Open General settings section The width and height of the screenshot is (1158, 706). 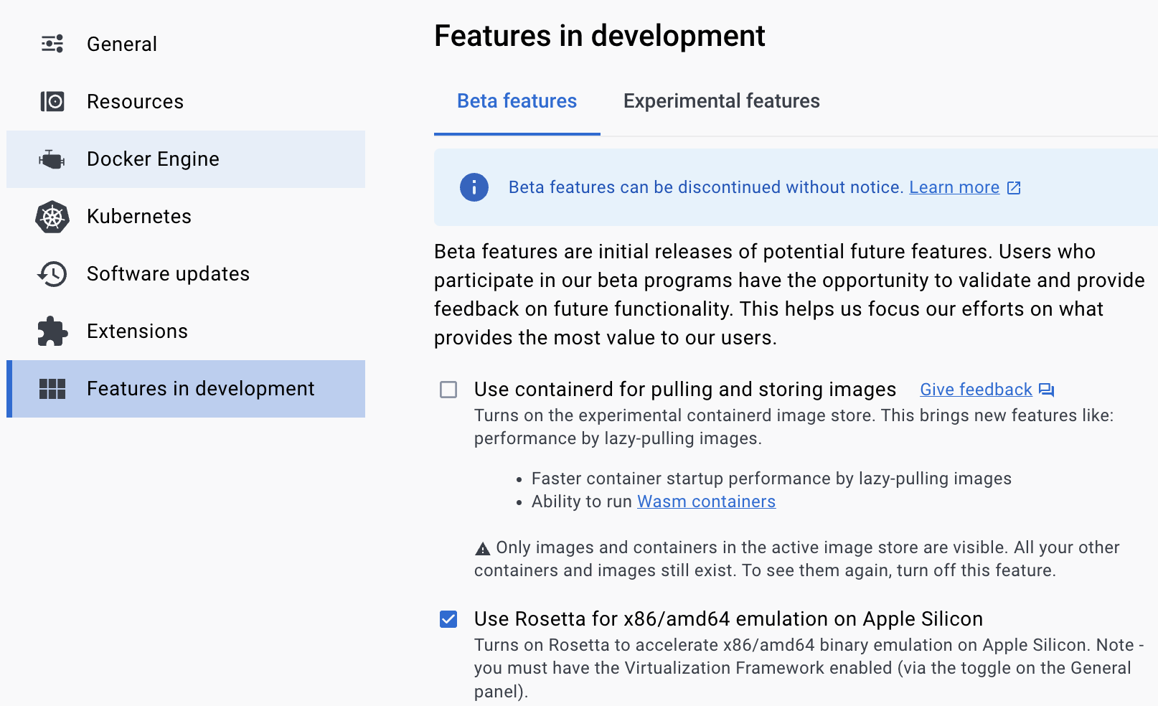coord(186,44)
